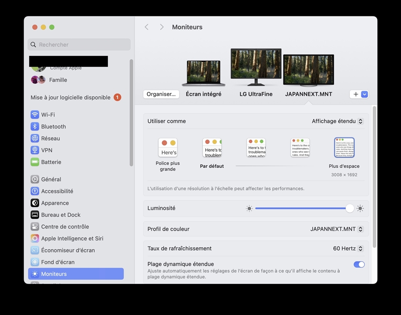Click the Organiser… button
This screenshot has height=315, width=401.
[161, 94]
